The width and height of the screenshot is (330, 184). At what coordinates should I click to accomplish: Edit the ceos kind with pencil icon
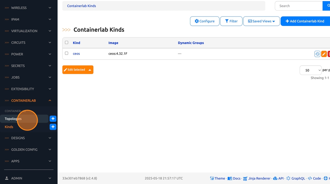tap(324, 54)
